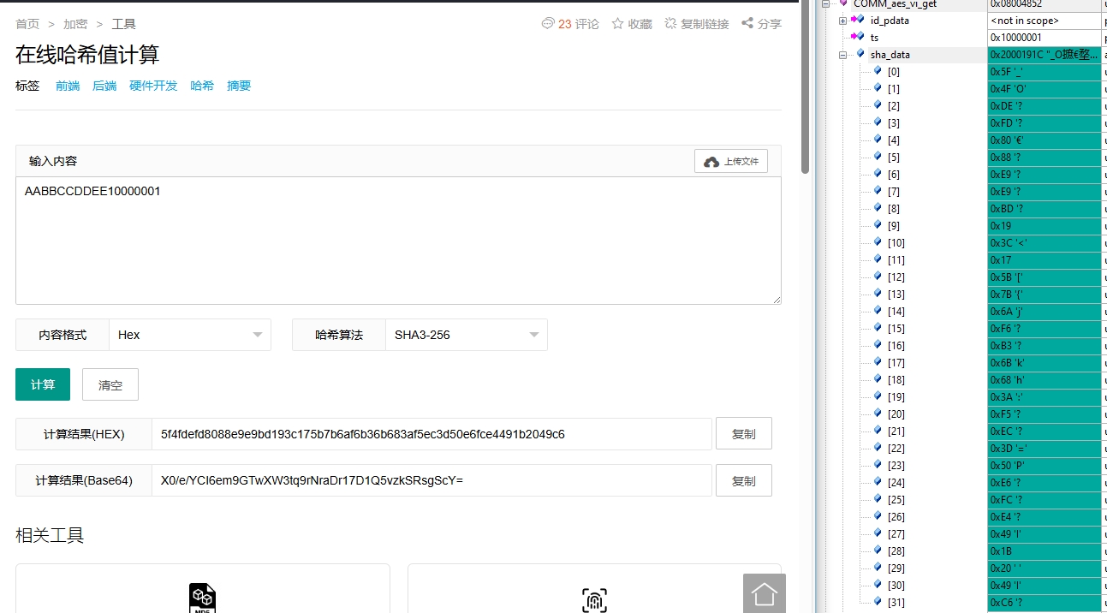Open the hardware development tag link

coord(153,86)
